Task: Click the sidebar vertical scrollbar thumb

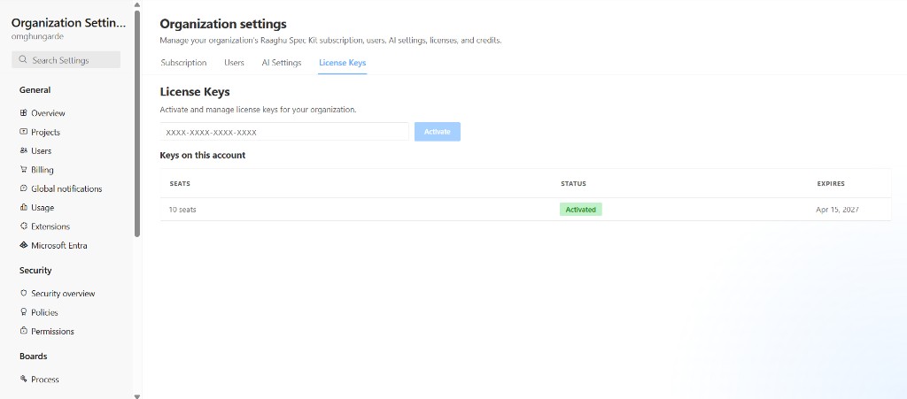Action: click(x=137, y=124)
